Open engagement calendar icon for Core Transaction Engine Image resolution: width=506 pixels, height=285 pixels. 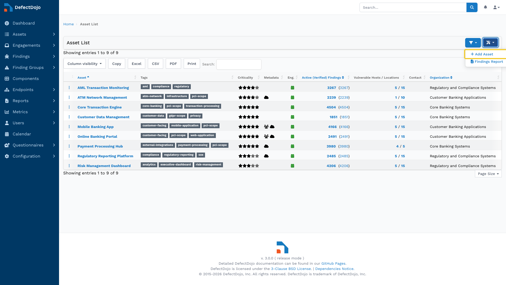click(292, 107)
